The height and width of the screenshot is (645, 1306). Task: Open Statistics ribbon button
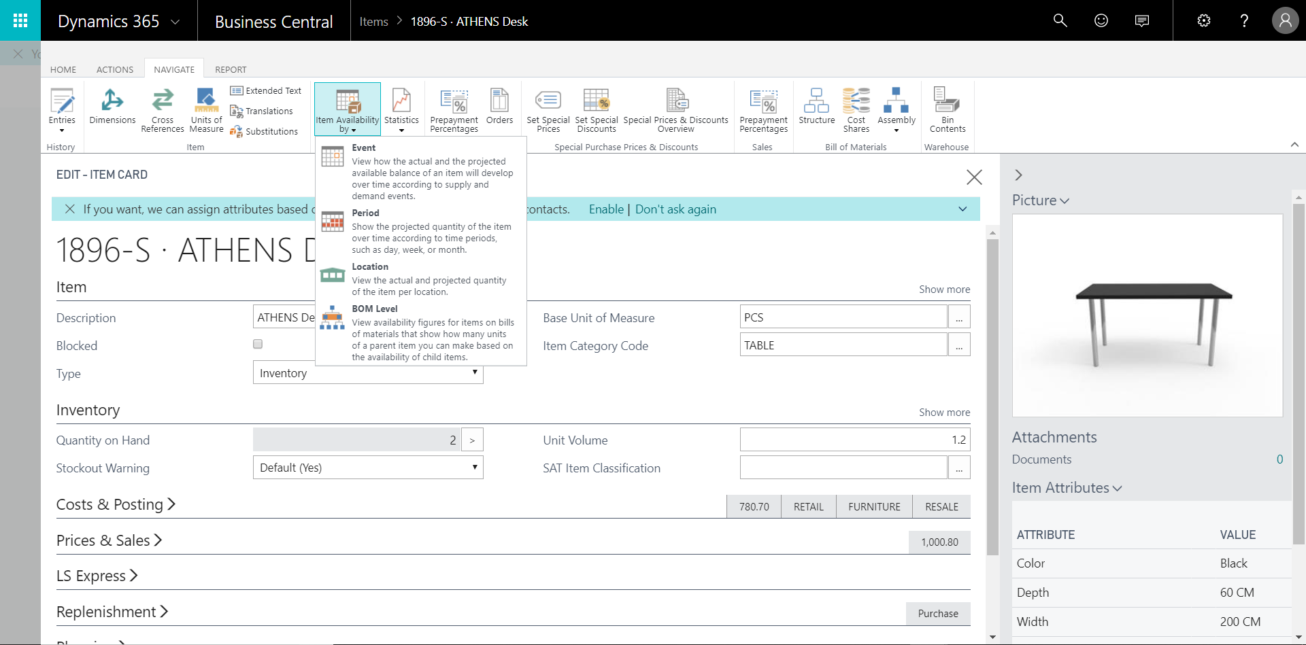pos(401,111)
